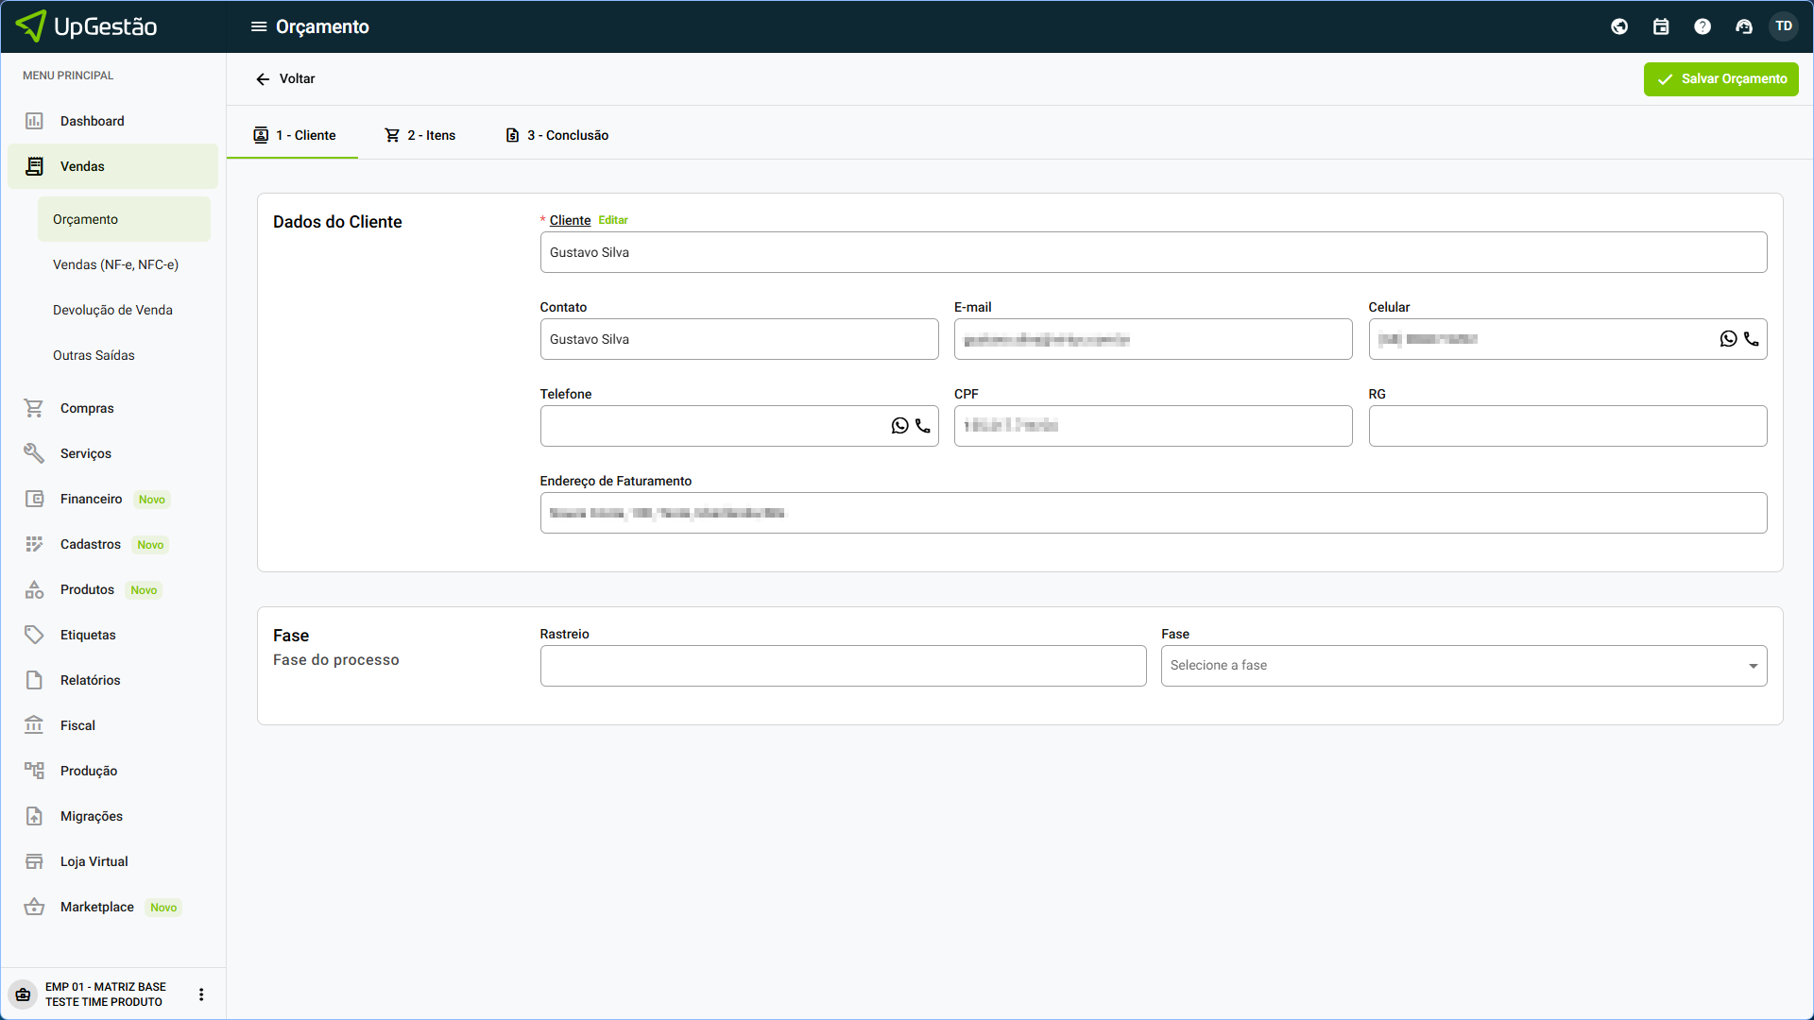Open the help question mark icon

(1703, 26)
